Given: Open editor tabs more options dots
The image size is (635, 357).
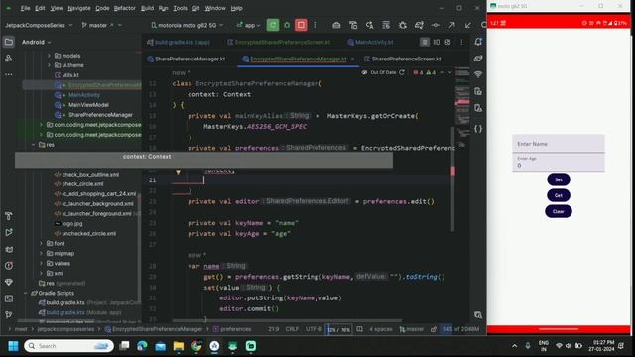Looking at the screenshot, I should 461,42.
